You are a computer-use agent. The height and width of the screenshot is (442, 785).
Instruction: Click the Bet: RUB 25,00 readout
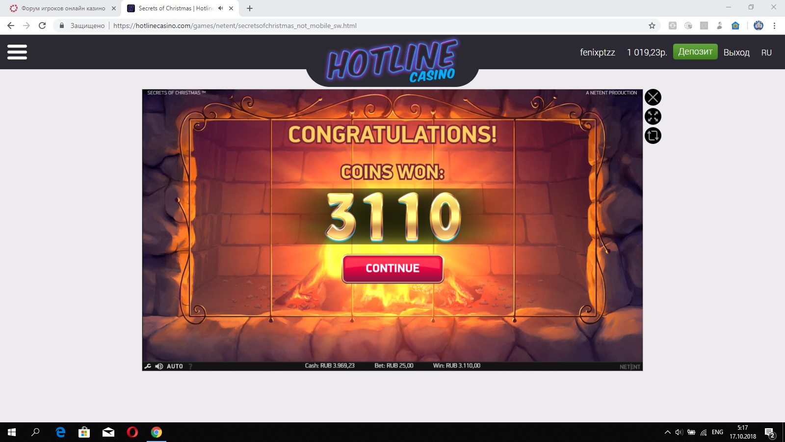[394, 366]
